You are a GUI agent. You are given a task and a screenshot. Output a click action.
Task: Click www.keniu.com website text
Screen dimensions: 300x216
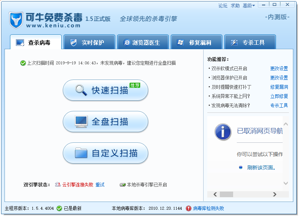click(x=53, y=26)
